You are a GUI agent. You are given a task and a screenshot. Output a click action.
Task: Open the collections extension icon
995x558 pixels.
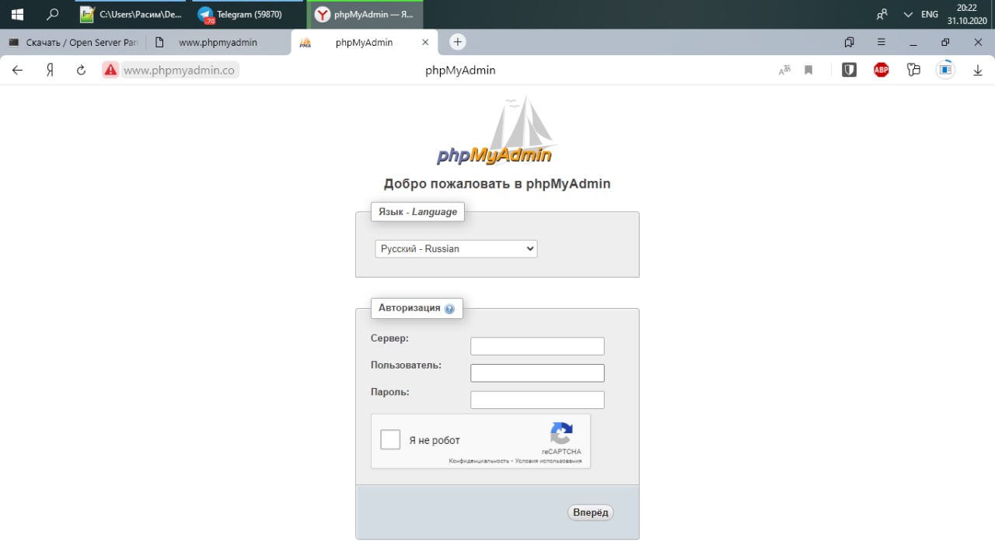[x=913, y=70]
